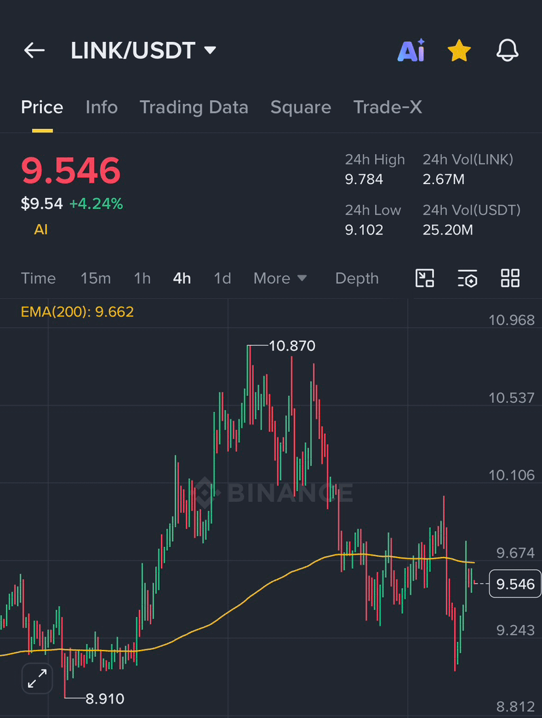The width and height of the screenshot is (542, 718).
Task: Tap the +4.24% change value
Action: 96,203
